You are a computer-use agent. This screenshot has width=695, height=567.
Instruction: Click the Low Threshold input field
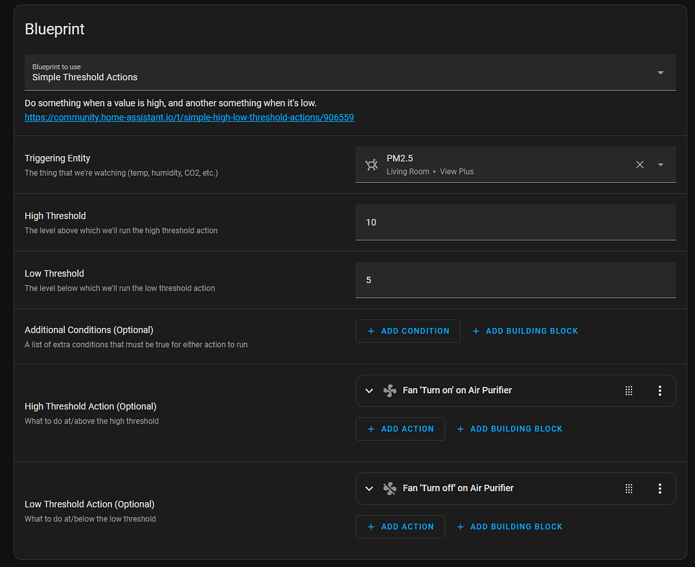pyautogui.click(x=515, y=280)
